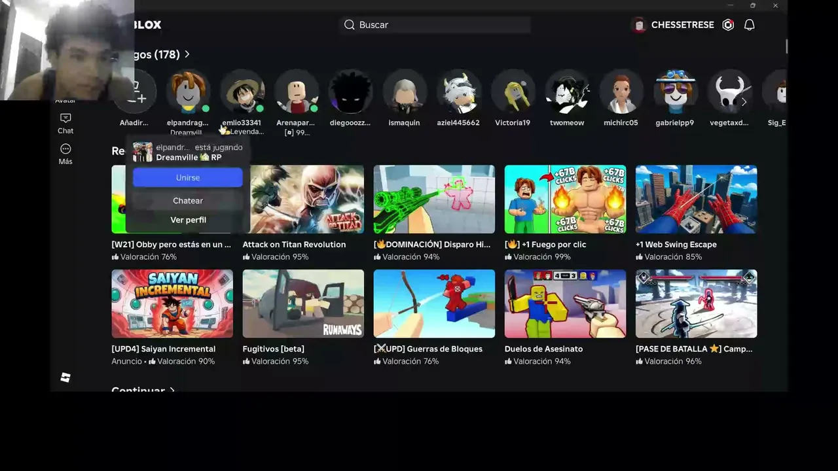The width and height of the screenshot is (838, 471).
Task: Click the 'Valoración 99%' rating text
Action: click(x=542, y=257)
